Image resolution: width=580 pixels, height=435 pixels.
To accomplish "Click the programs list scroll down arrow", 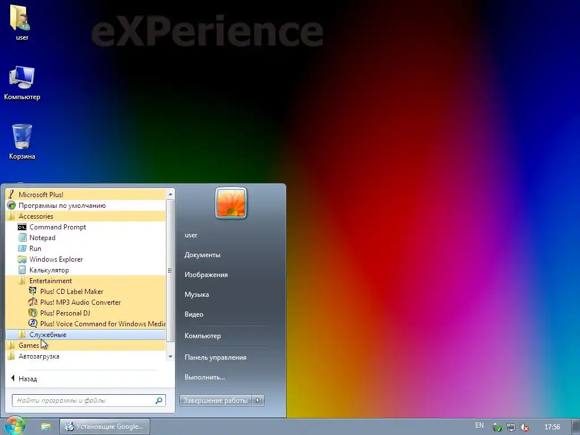I will tap(170, 357).
